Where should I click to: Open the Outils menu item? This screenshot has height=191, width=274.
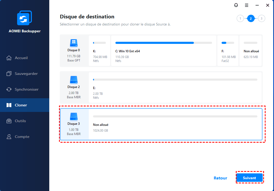[25, 121]
